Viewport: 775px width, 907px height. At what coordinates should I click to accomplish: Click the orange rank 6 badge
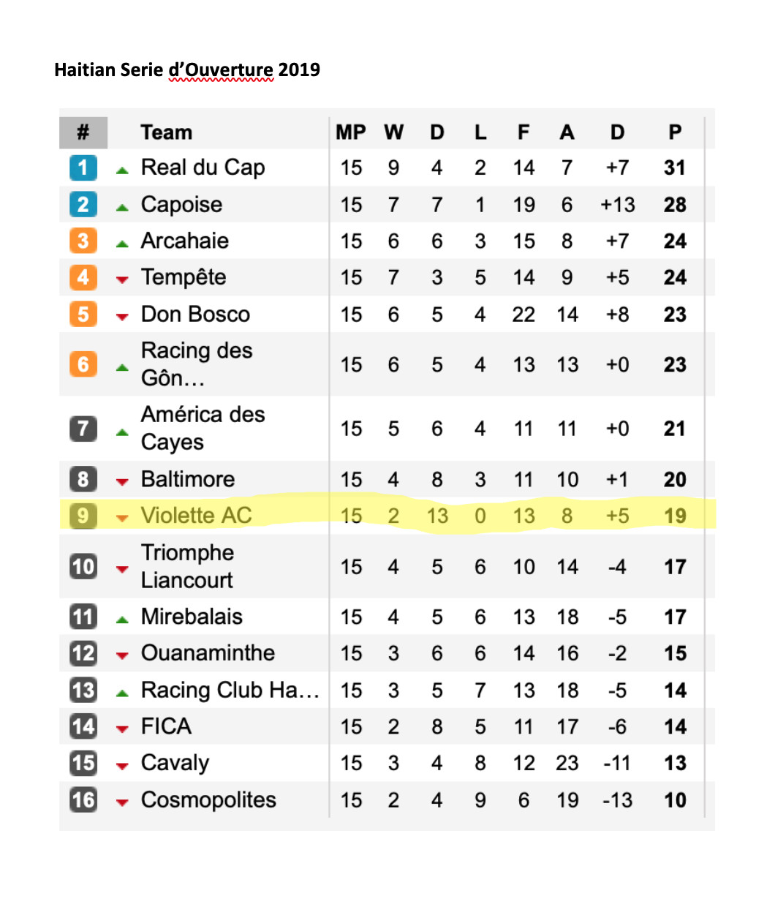pyautogui.click(x=83, y=364)
